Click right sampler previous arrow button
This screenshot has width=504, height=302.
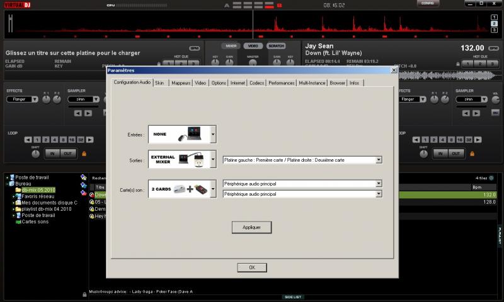point(466,113)
